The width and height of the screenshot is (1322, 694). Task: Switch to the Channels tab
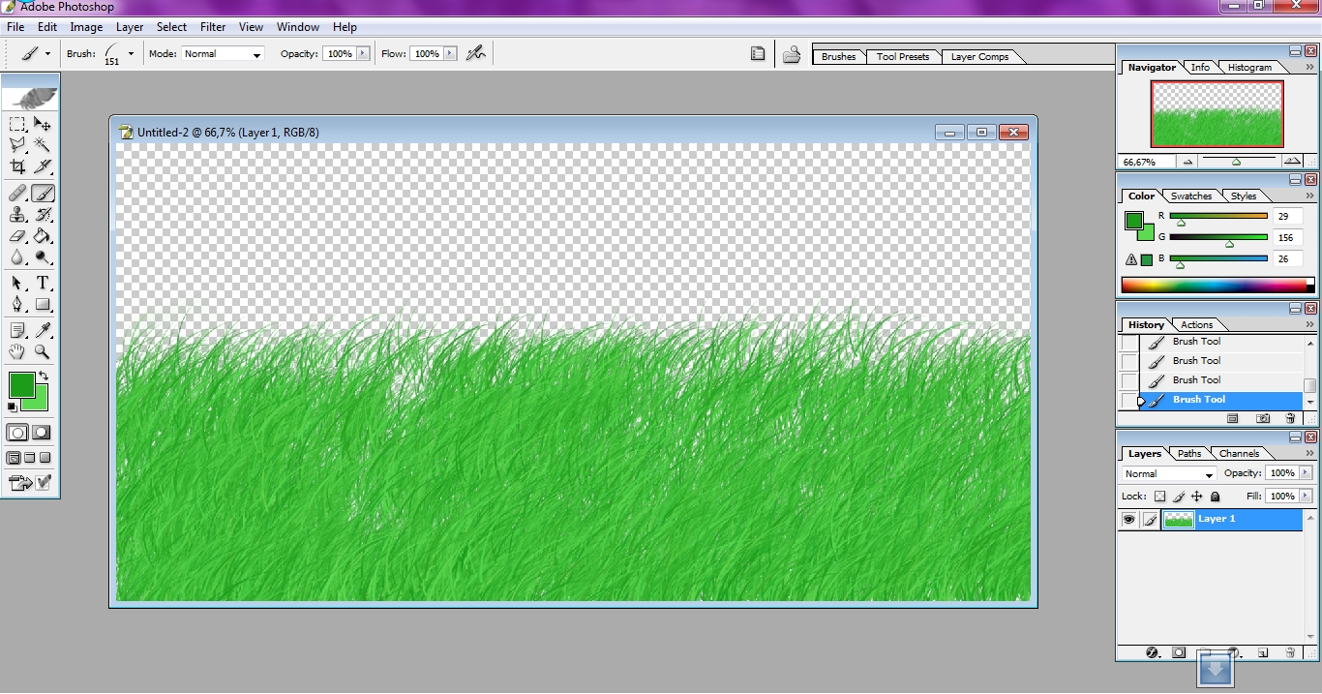[x=1242, y=453]
